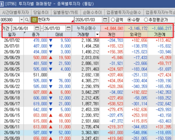Click closing price 585,000
Image resolution: width=175 pixels, height=140 pixels.
tap(40, 86)
